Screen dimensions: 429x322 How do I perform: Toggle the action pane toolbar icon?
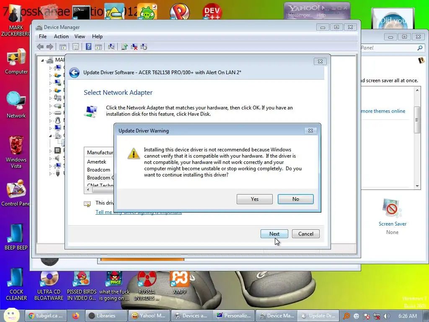tap(98, 47)
